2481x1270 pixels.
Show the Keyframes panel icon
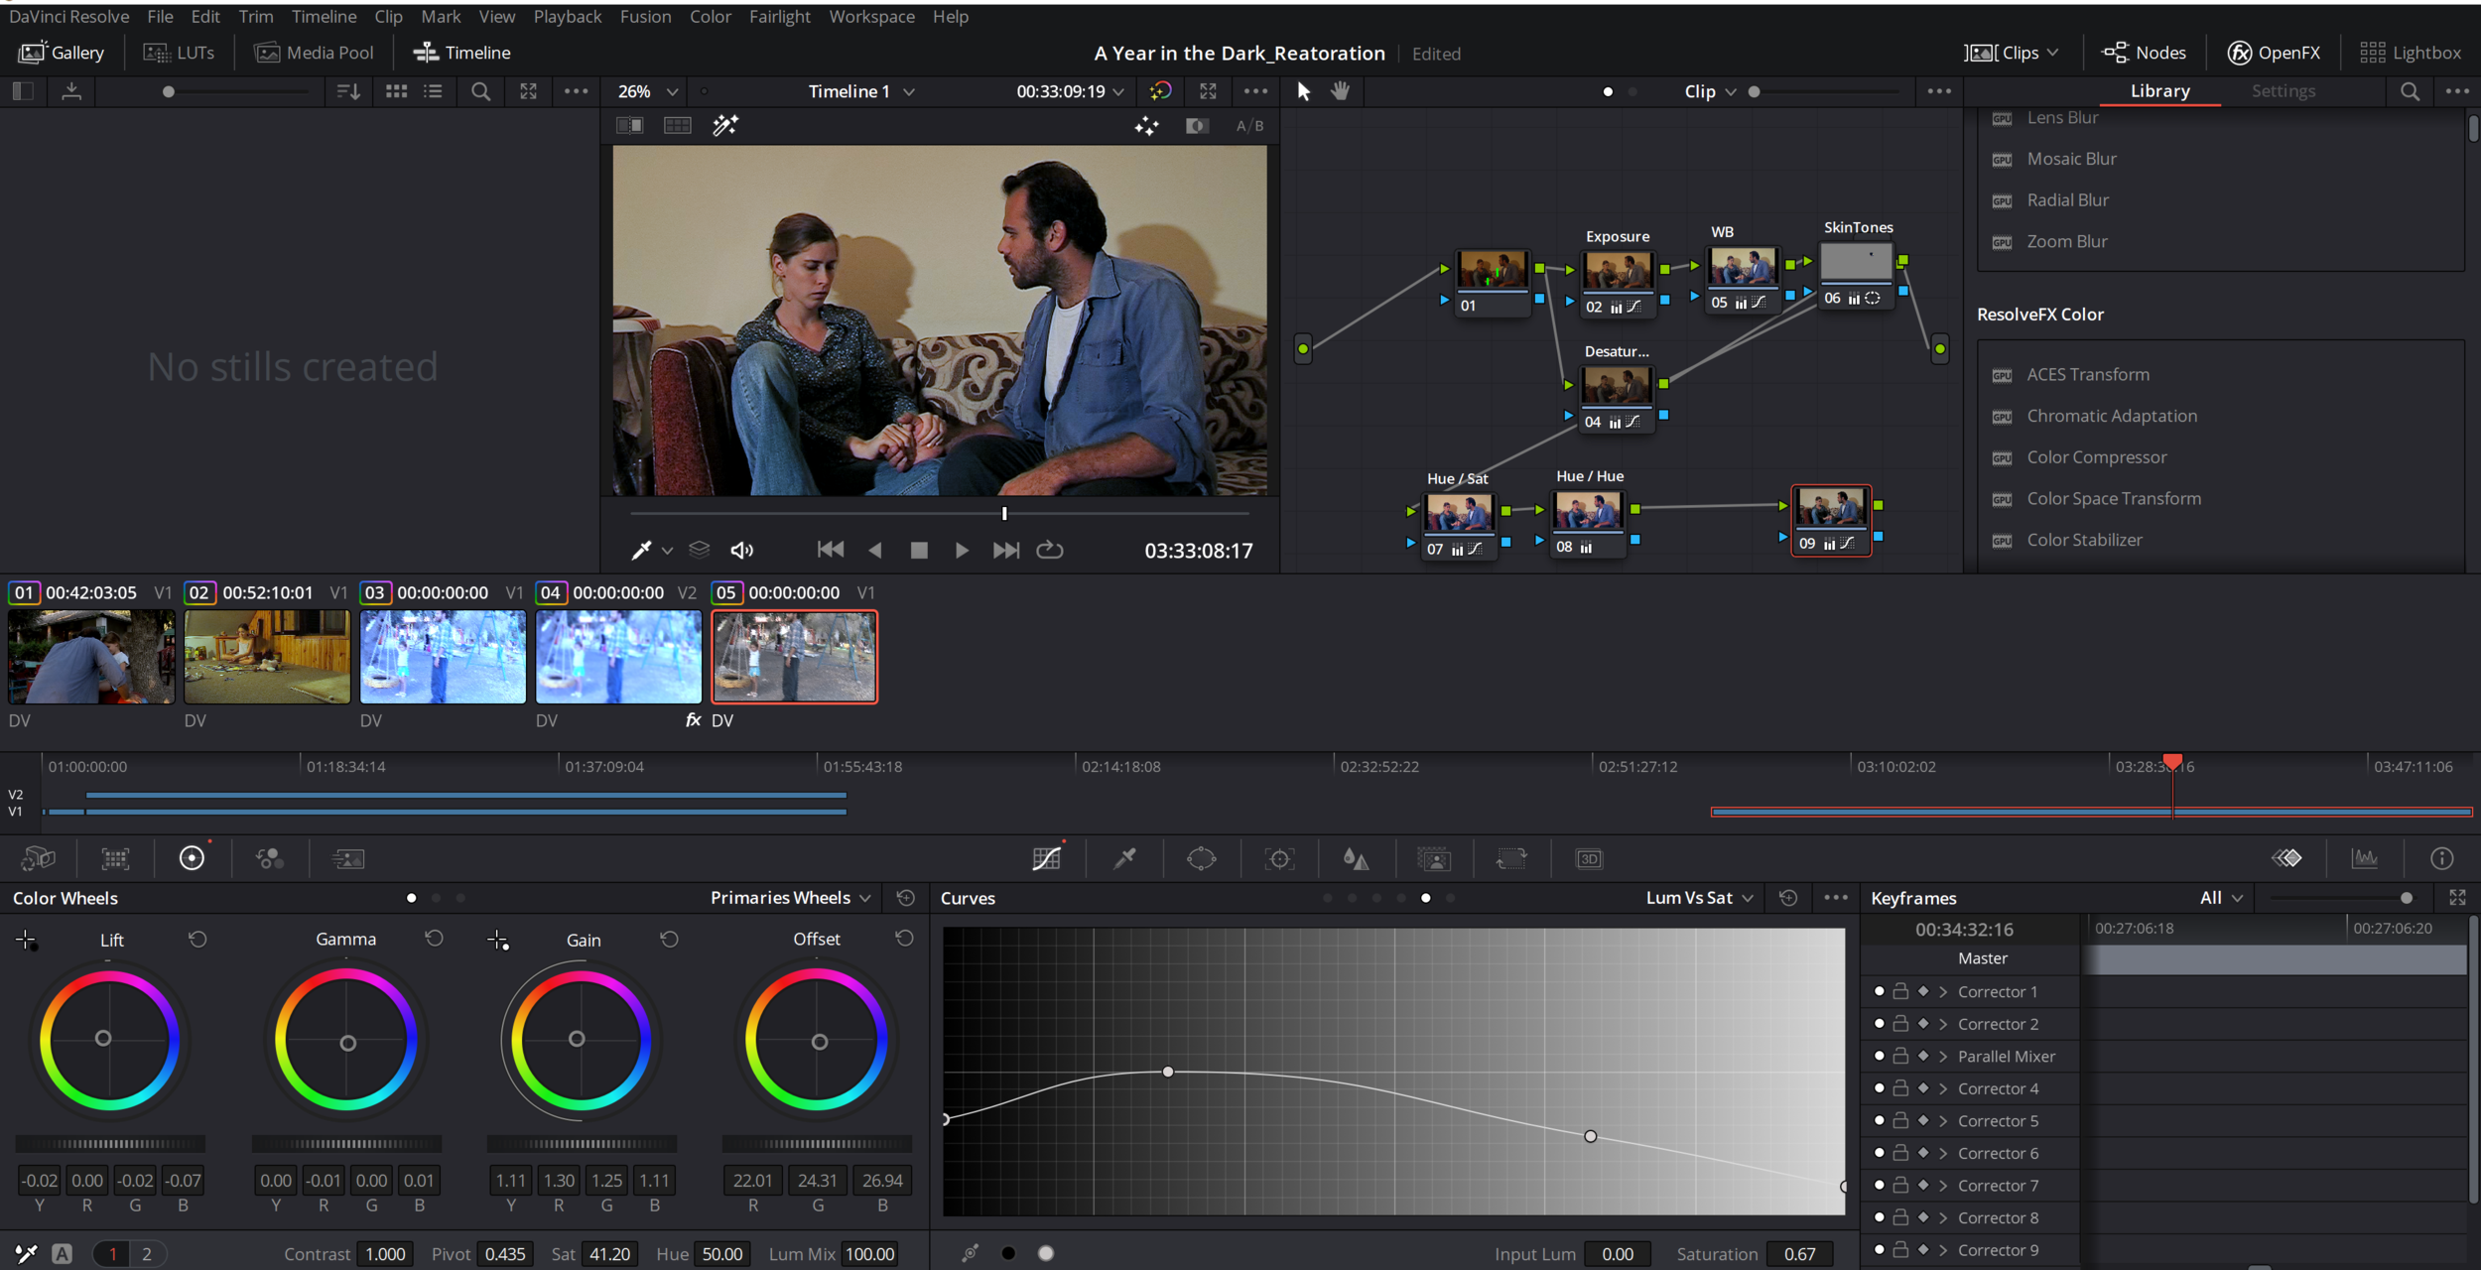click(x=2286, y=858)
